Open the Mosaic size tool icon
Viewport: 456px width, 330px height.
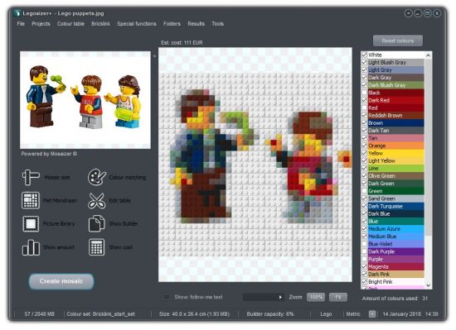pos(31,177)
